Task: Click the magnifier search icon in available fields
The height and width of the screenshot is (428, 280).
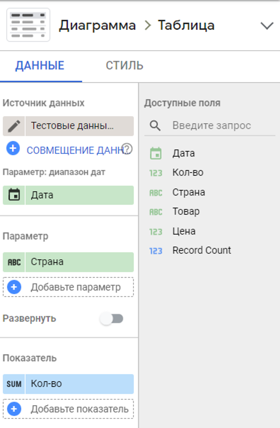Action: [155, 126]
